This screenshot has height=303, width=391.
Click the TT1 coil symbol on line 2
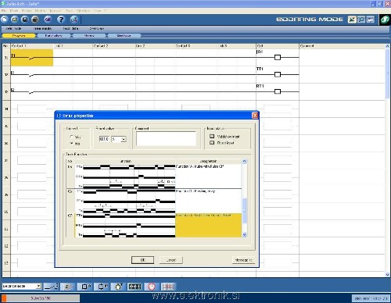click(x=278, y=74)
